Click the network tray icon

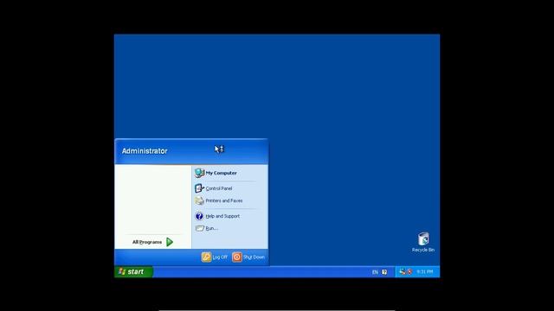pyautogui.click(x=403, y=271)
